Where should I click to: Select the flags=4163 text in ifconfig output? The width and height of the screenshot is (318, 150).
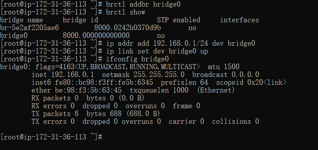[55, 67]
